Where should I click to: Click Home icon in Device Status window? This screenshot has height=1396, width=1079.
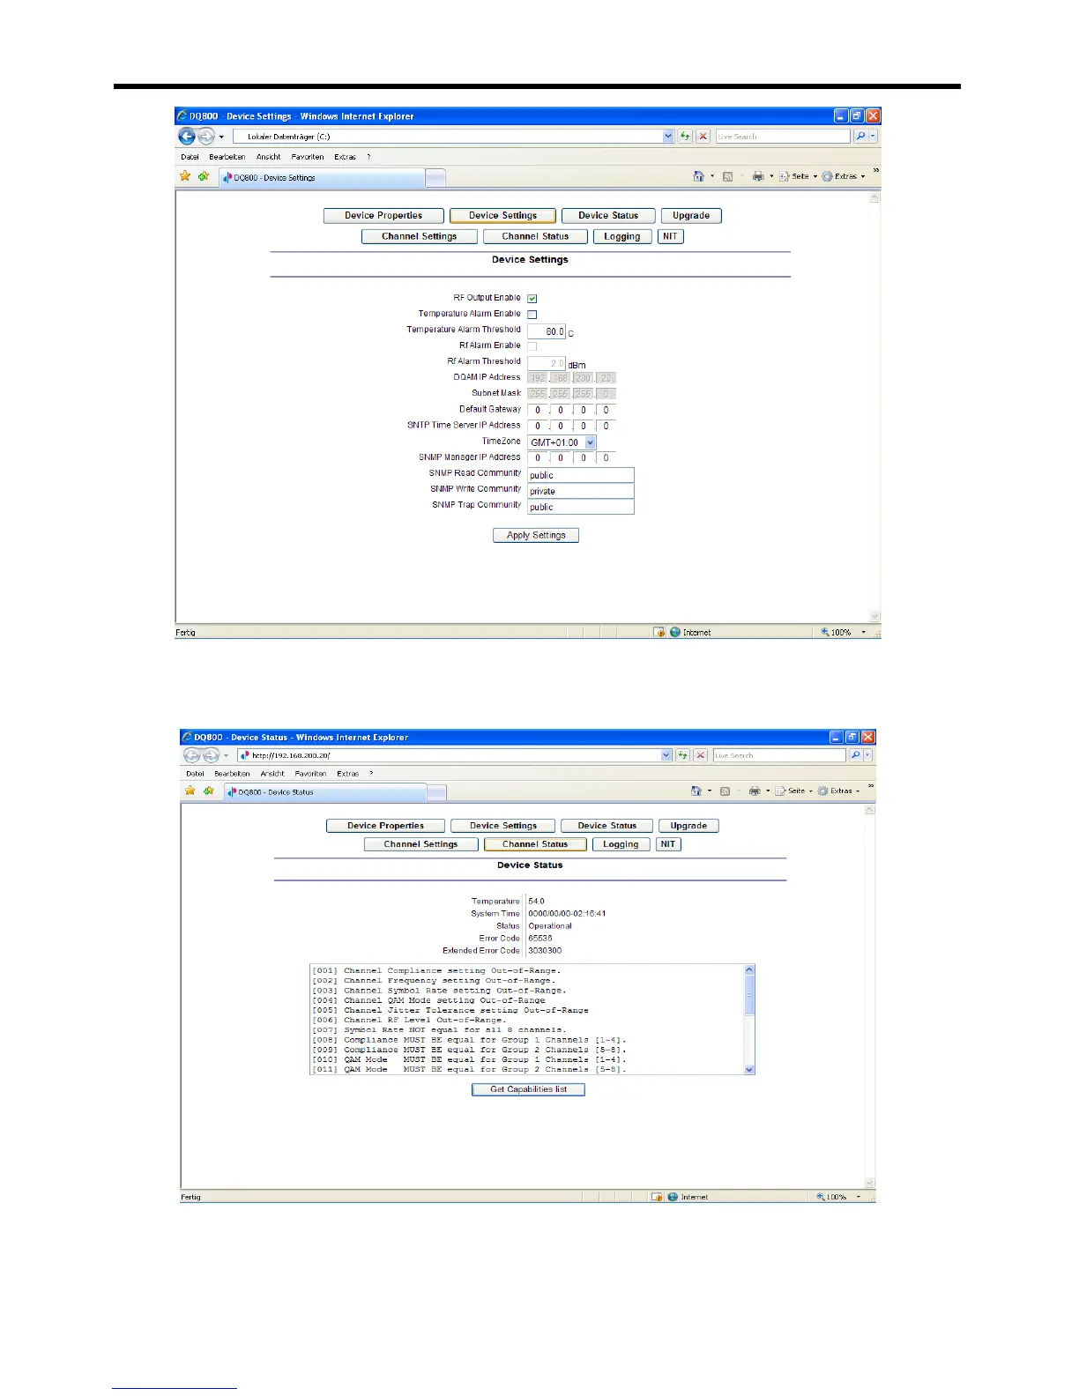point(696,791)
